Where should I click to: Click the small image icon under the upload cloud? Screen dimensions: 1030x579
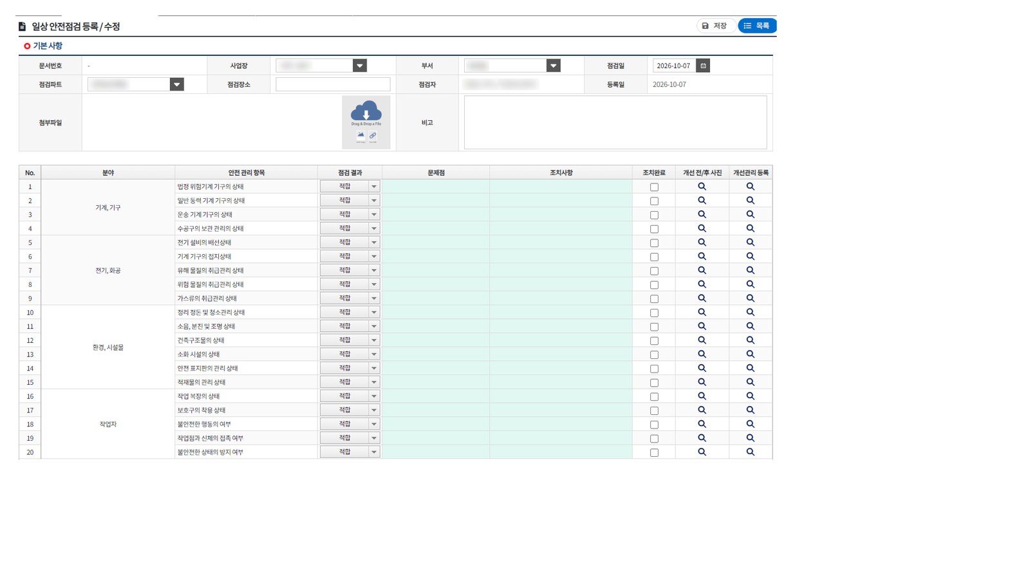click(360, 136)
